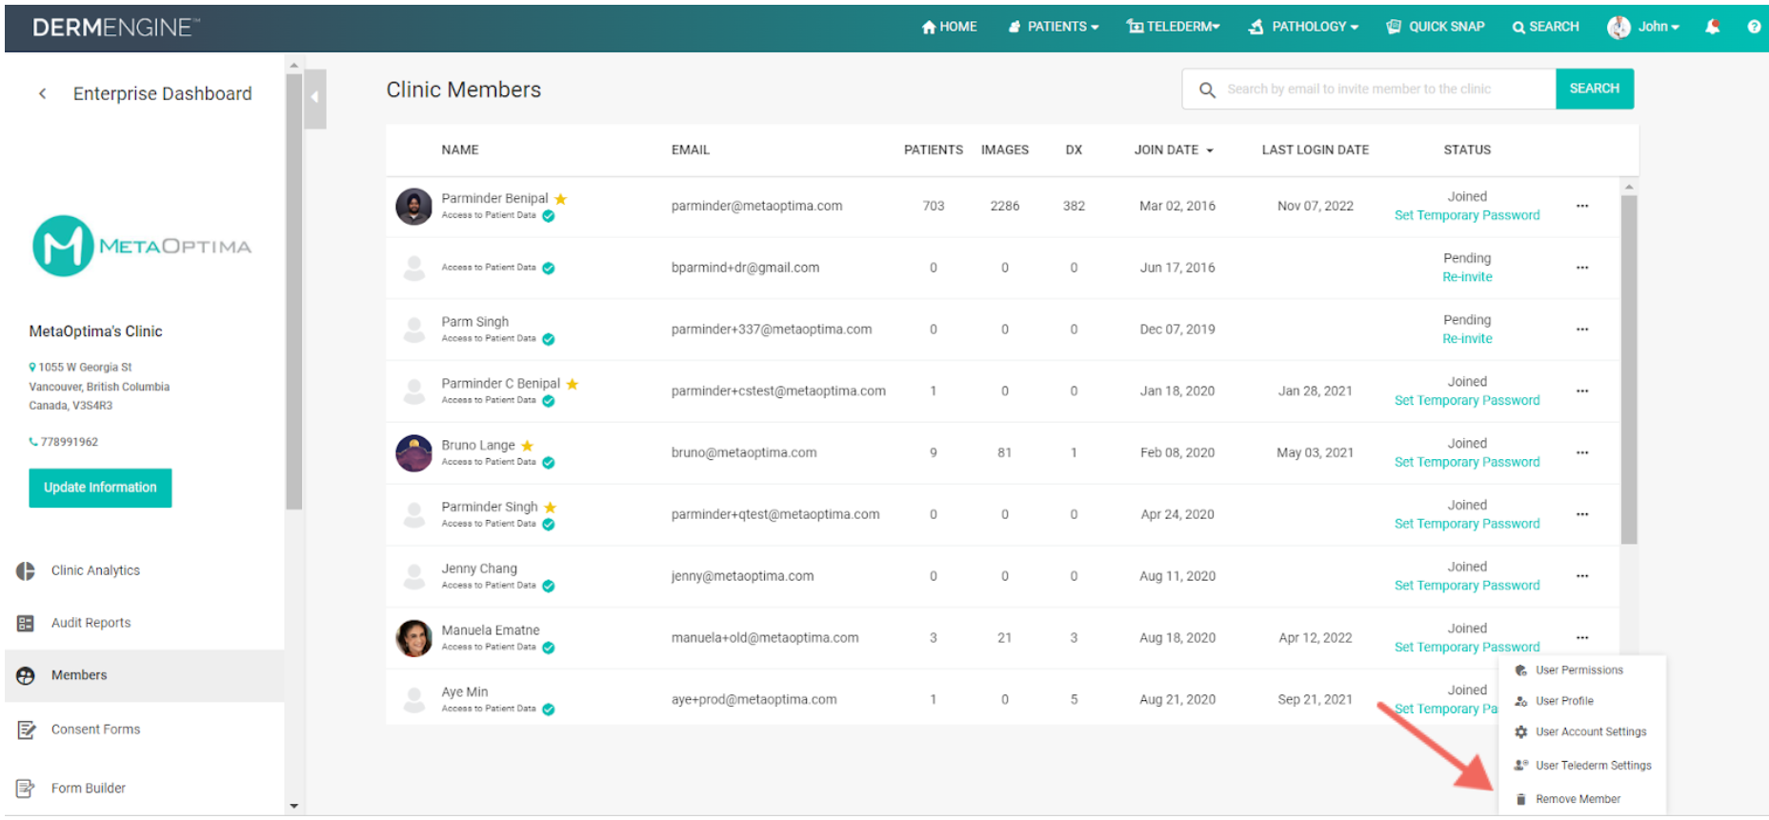Open the three-dot menu for Jenny Chang
This screenshot has width=1769, height=820.
(x=1582, y=576)
